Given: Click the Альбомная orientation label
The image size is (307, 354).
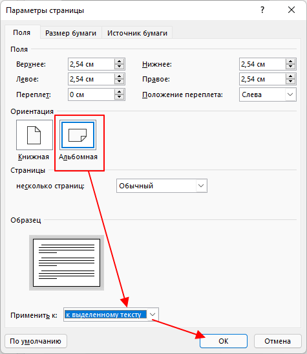Looking at the screenshot, I should tap(78, 157).
